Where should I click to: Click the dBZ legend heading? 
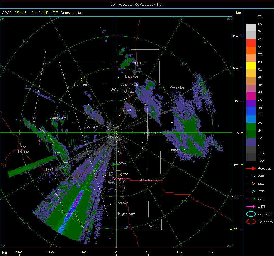pyautogui.click(x=258, y=16)
